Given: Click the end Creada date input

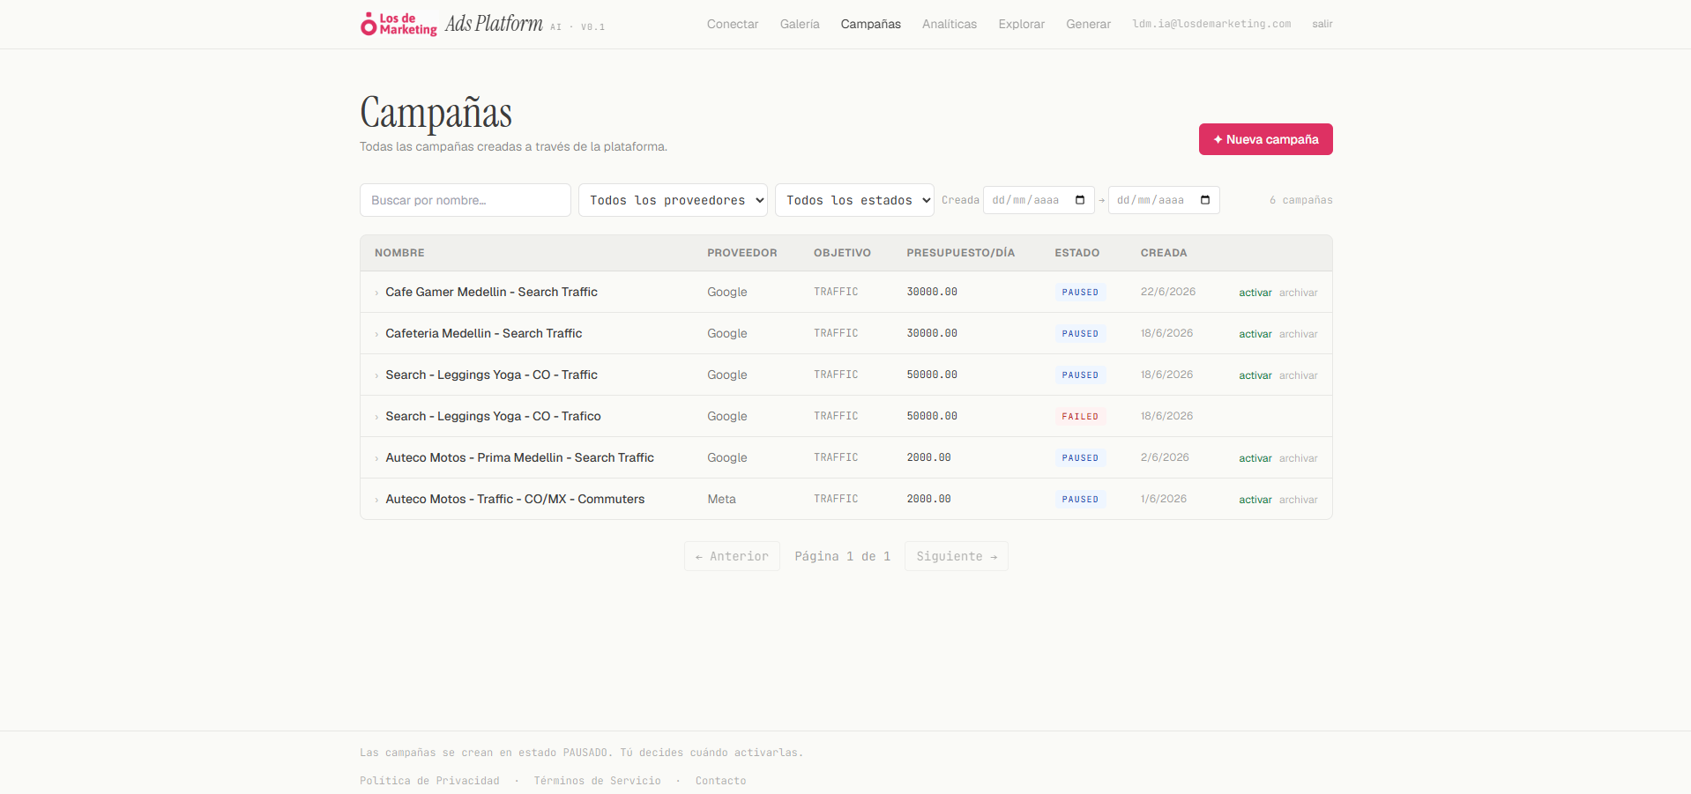Looking at the screenshot, I should pos(1164,200).
